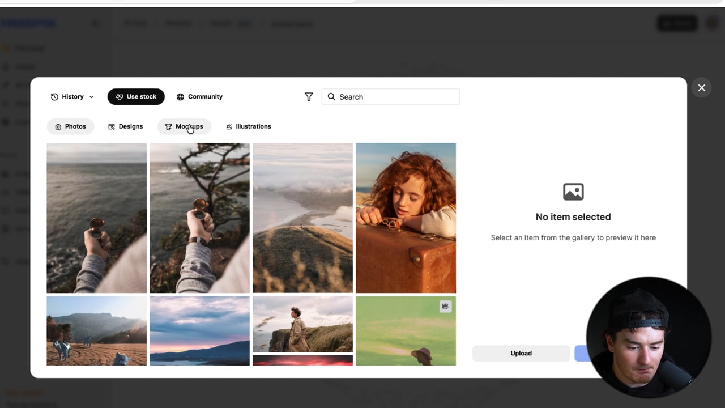Select the Photos category chip
Screen dimensions: 725x408
pos(71,126)
